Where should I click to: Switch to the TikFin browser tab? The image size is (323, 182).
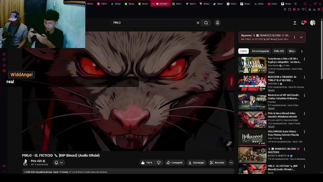[102, 4]
